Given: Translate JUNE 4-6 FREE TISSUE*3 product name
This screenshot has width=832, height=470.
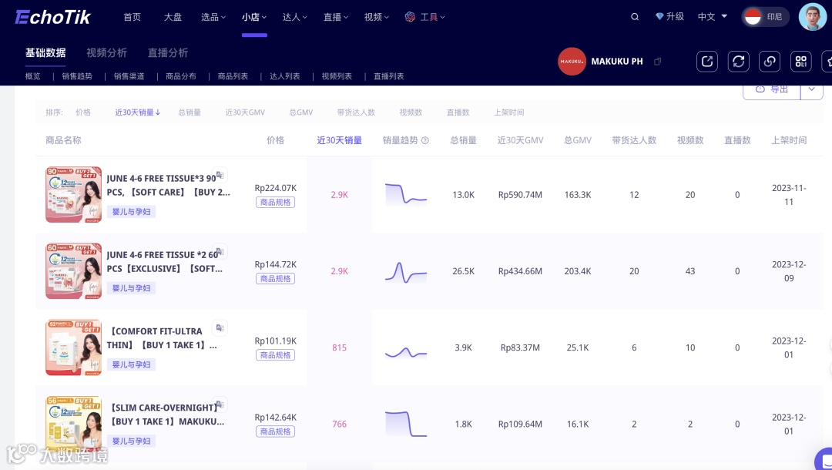Looking at the screenshot, I should pos(220,175).
